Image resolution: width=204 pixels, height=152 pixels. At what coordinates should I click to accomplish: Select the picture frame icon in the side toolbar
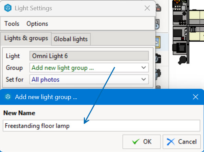pos(158,42)
